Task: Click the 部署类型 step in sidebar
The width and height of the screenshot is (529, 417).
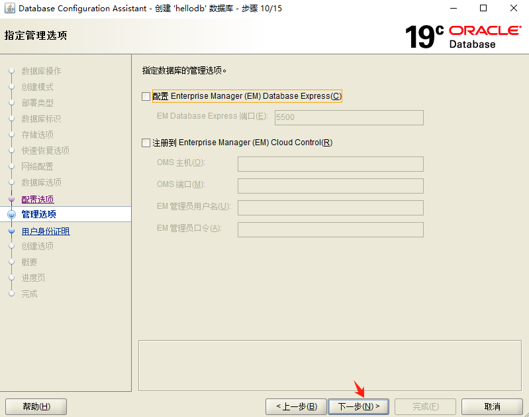Action: [38, 103]
